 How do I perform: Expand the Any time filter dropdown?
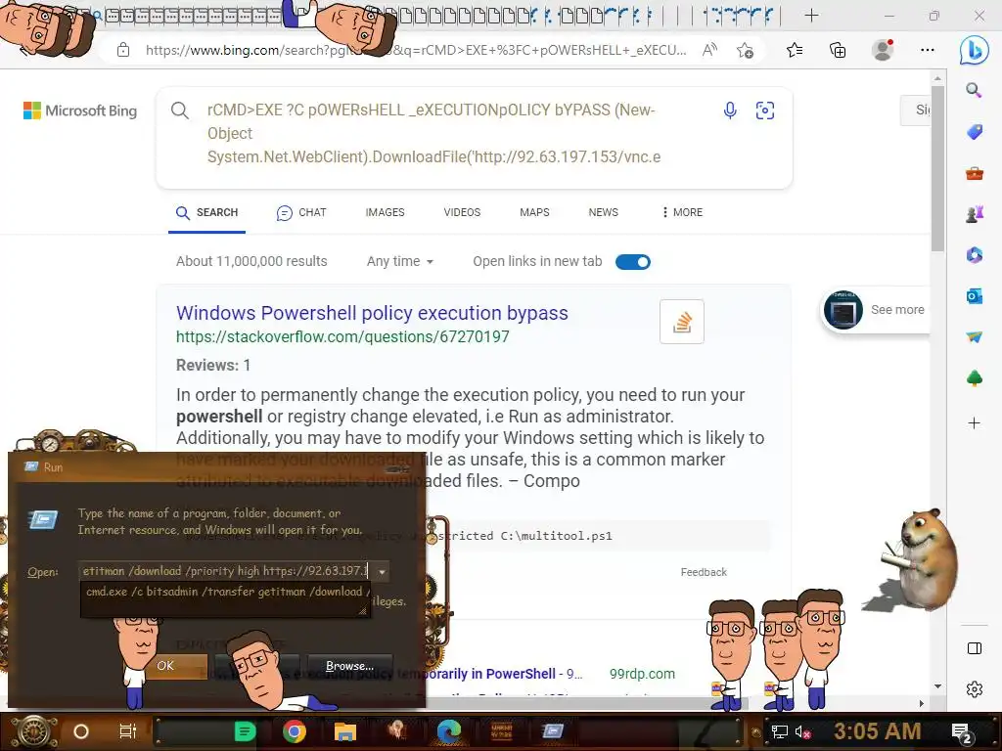(400, 261)
